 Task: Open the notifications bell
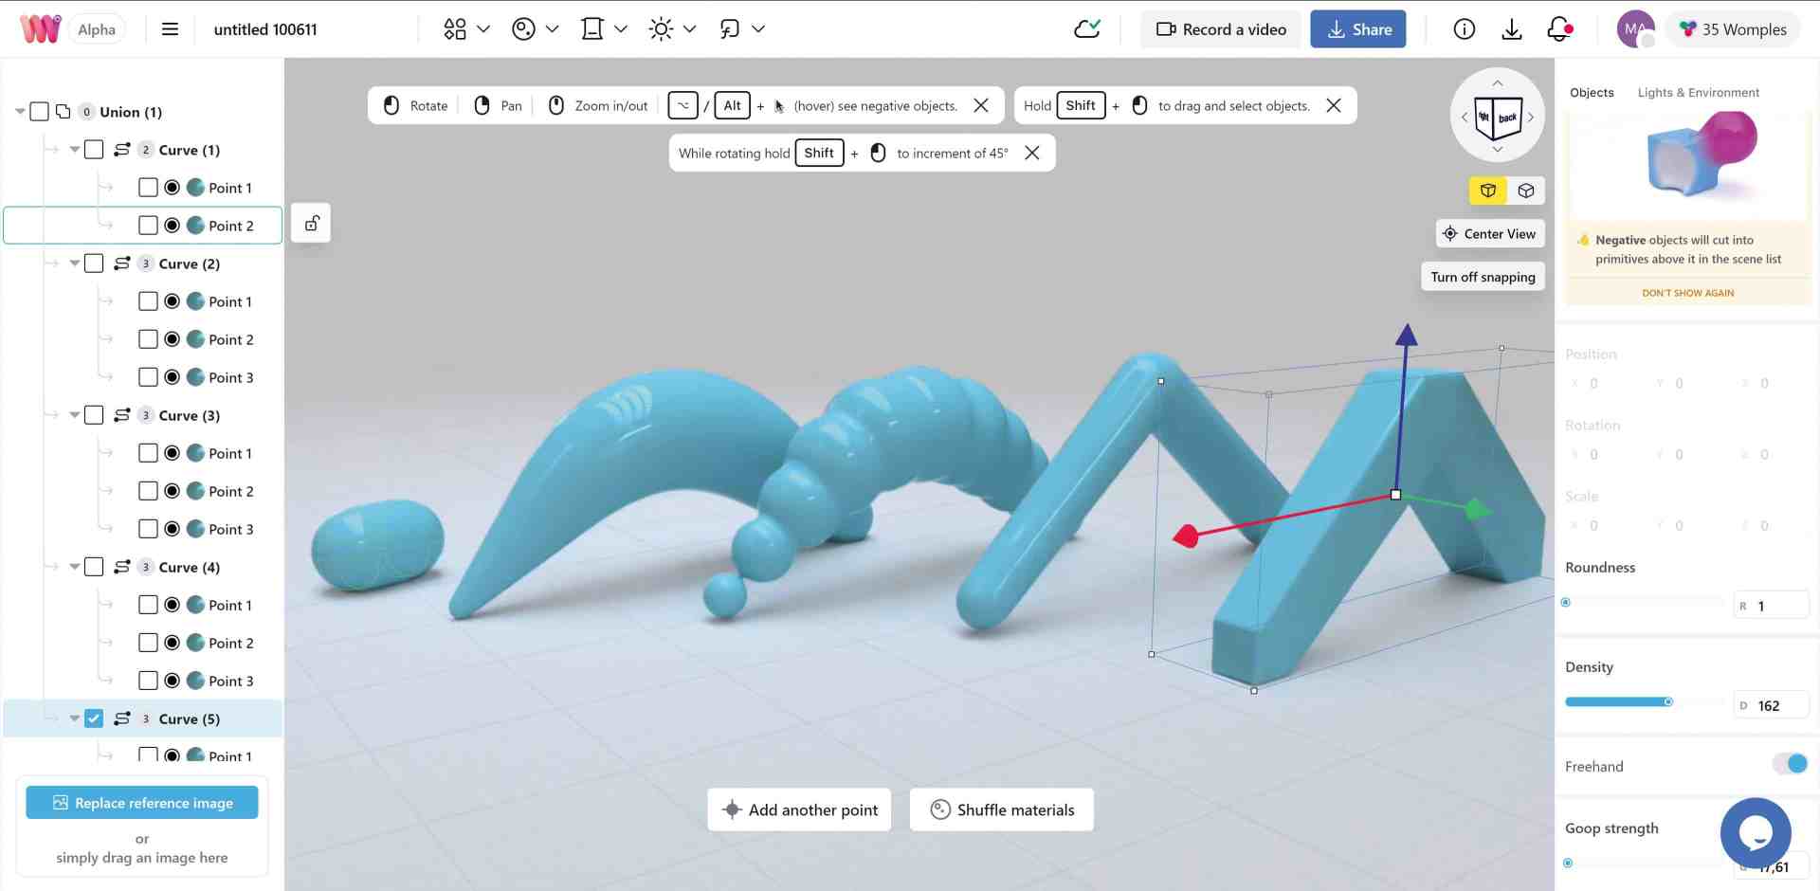[x=1557, y=28]
